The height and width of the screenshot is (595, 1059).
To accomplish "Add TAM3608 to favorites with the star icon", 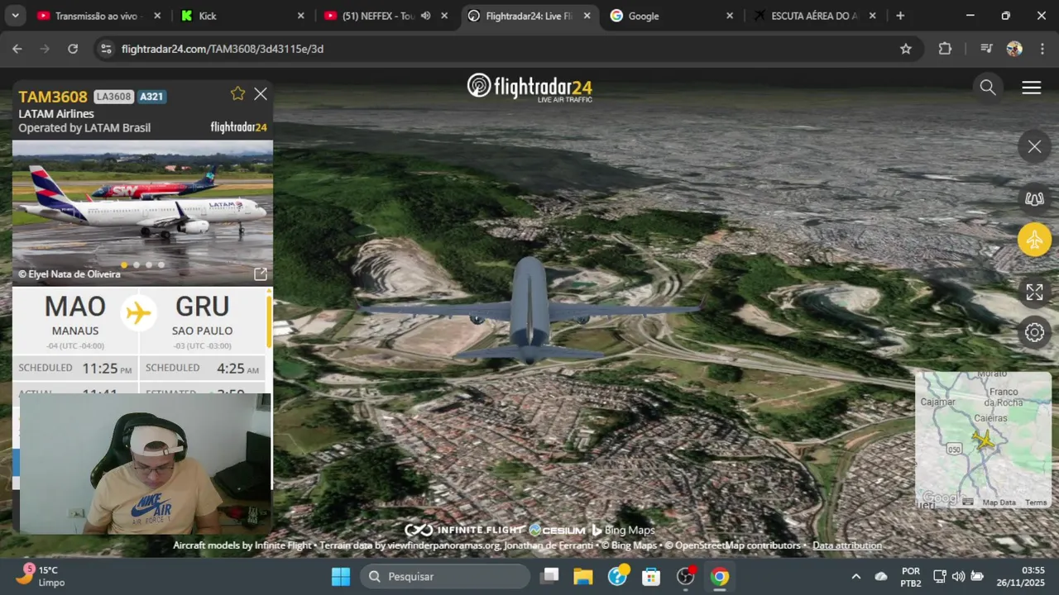I will (x=238, y=93).
